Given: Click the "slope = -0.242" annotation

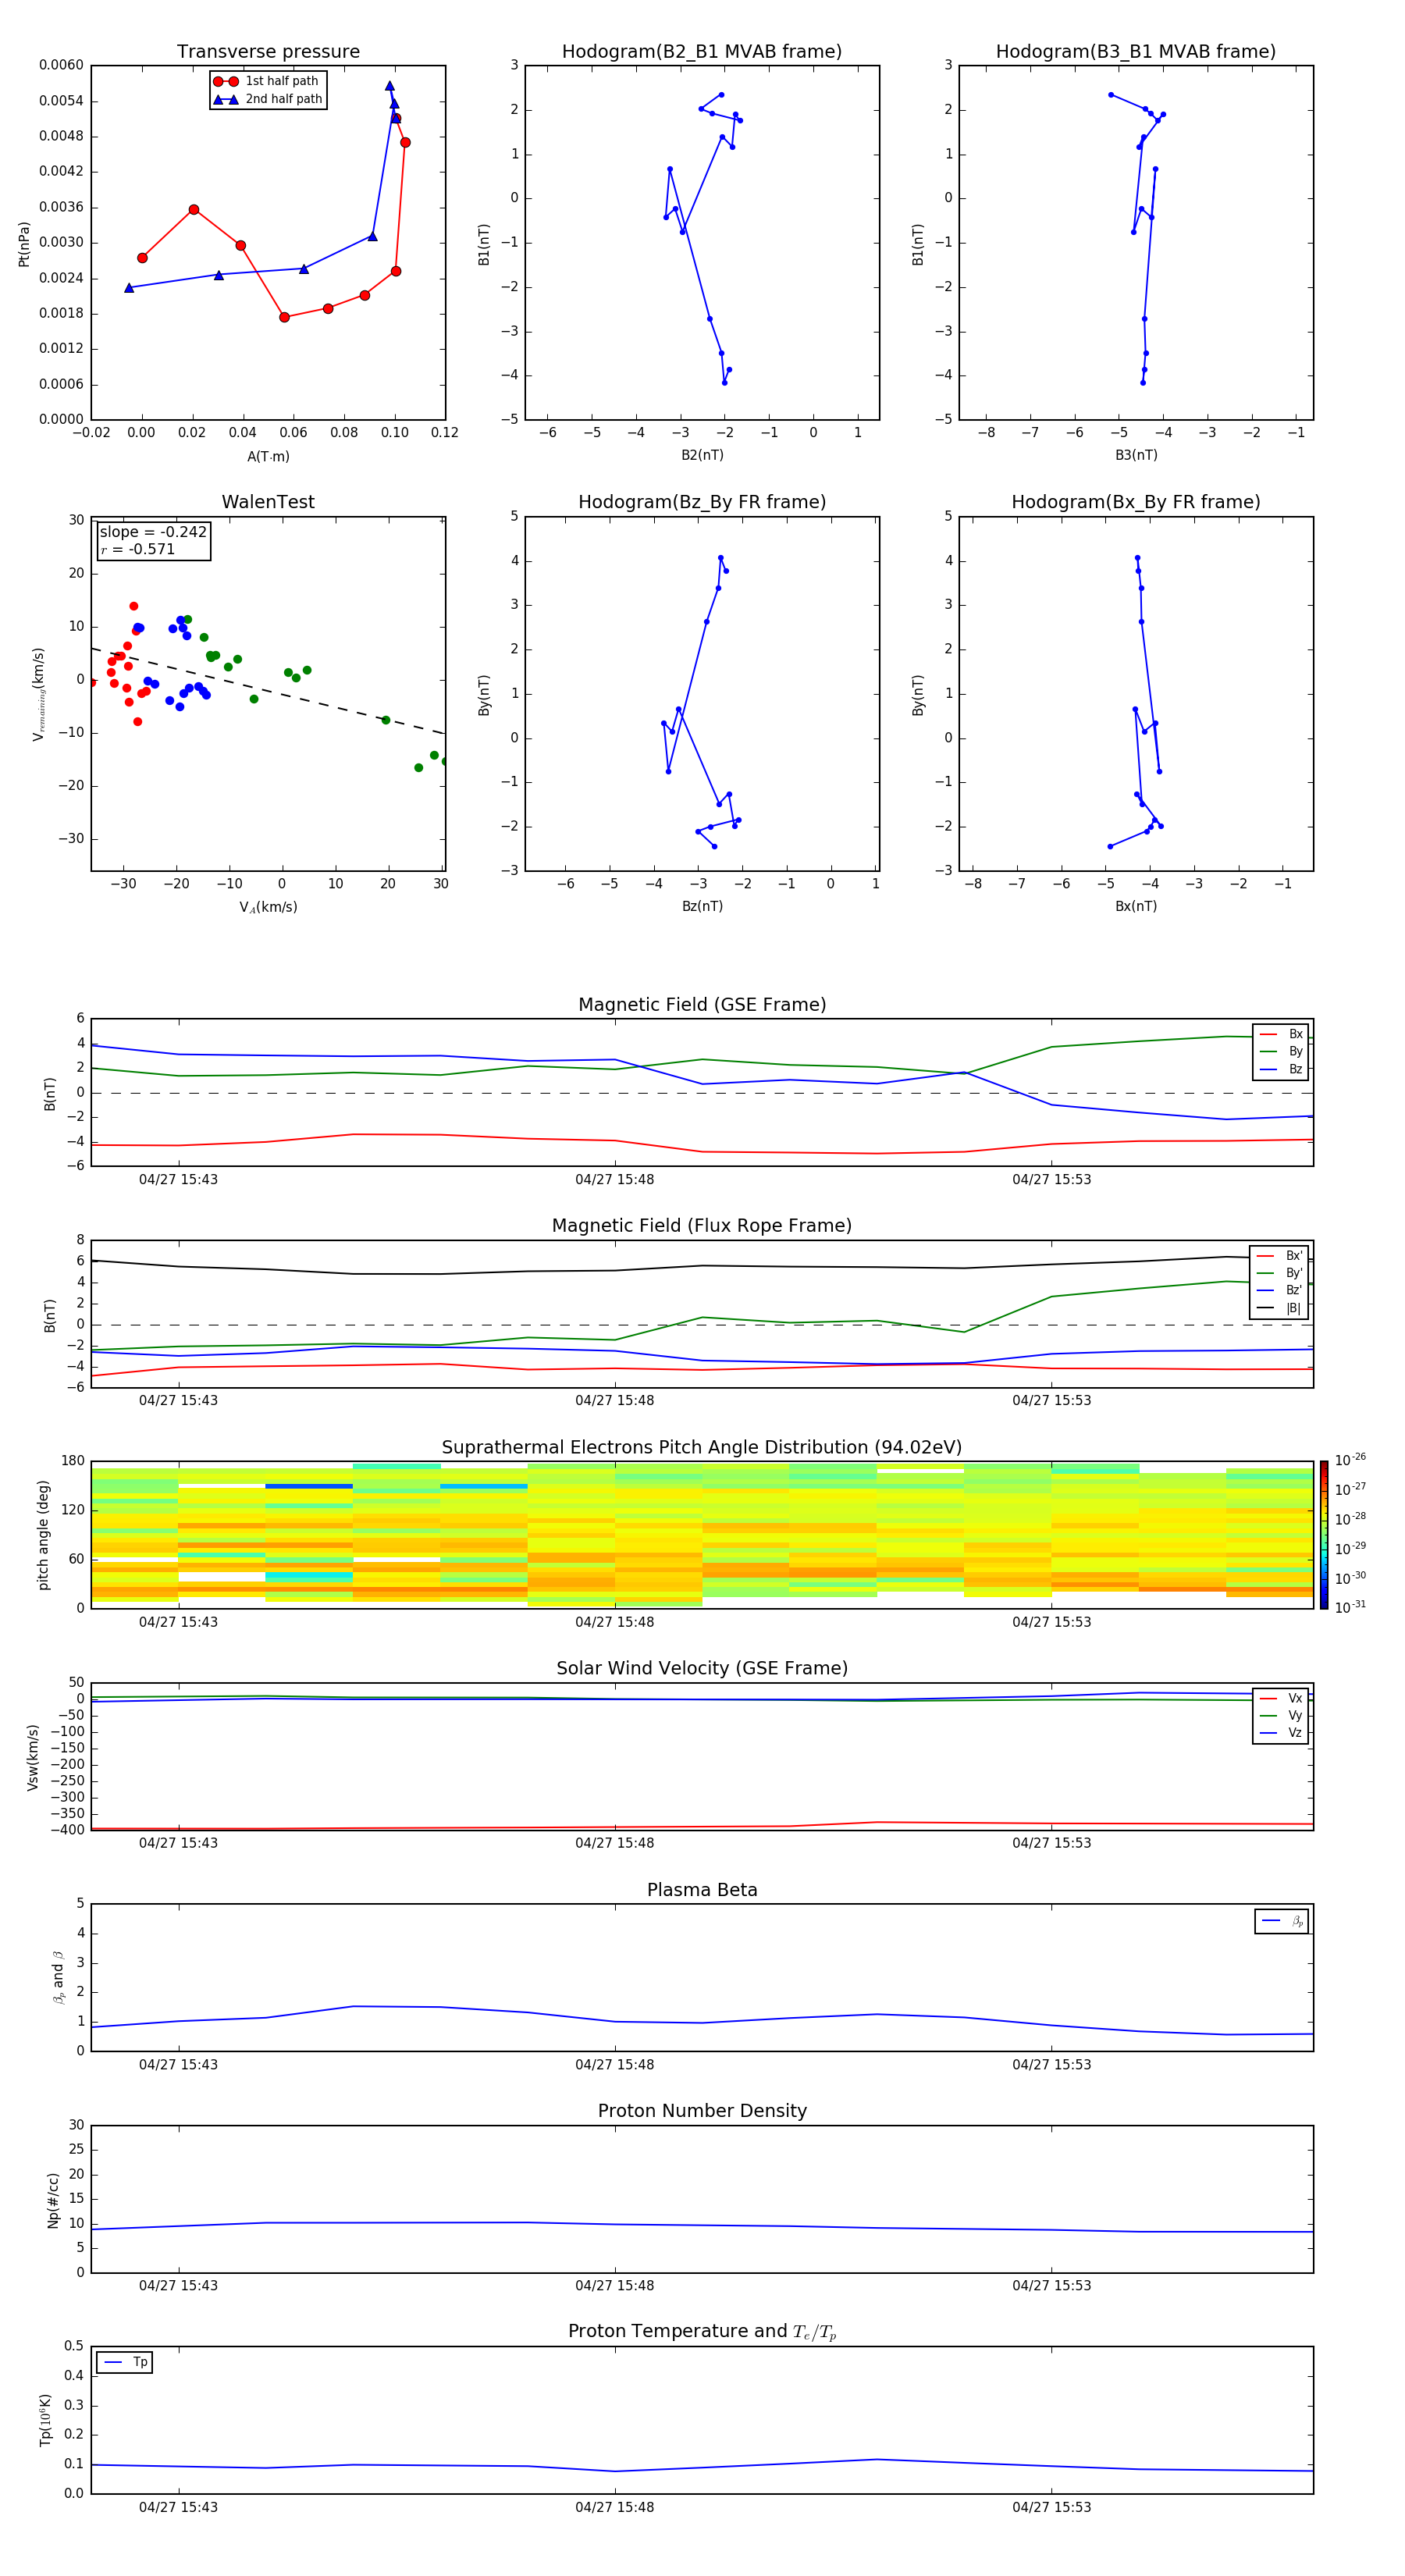Looking at the screenshot, I should click(x=153, y=532).
